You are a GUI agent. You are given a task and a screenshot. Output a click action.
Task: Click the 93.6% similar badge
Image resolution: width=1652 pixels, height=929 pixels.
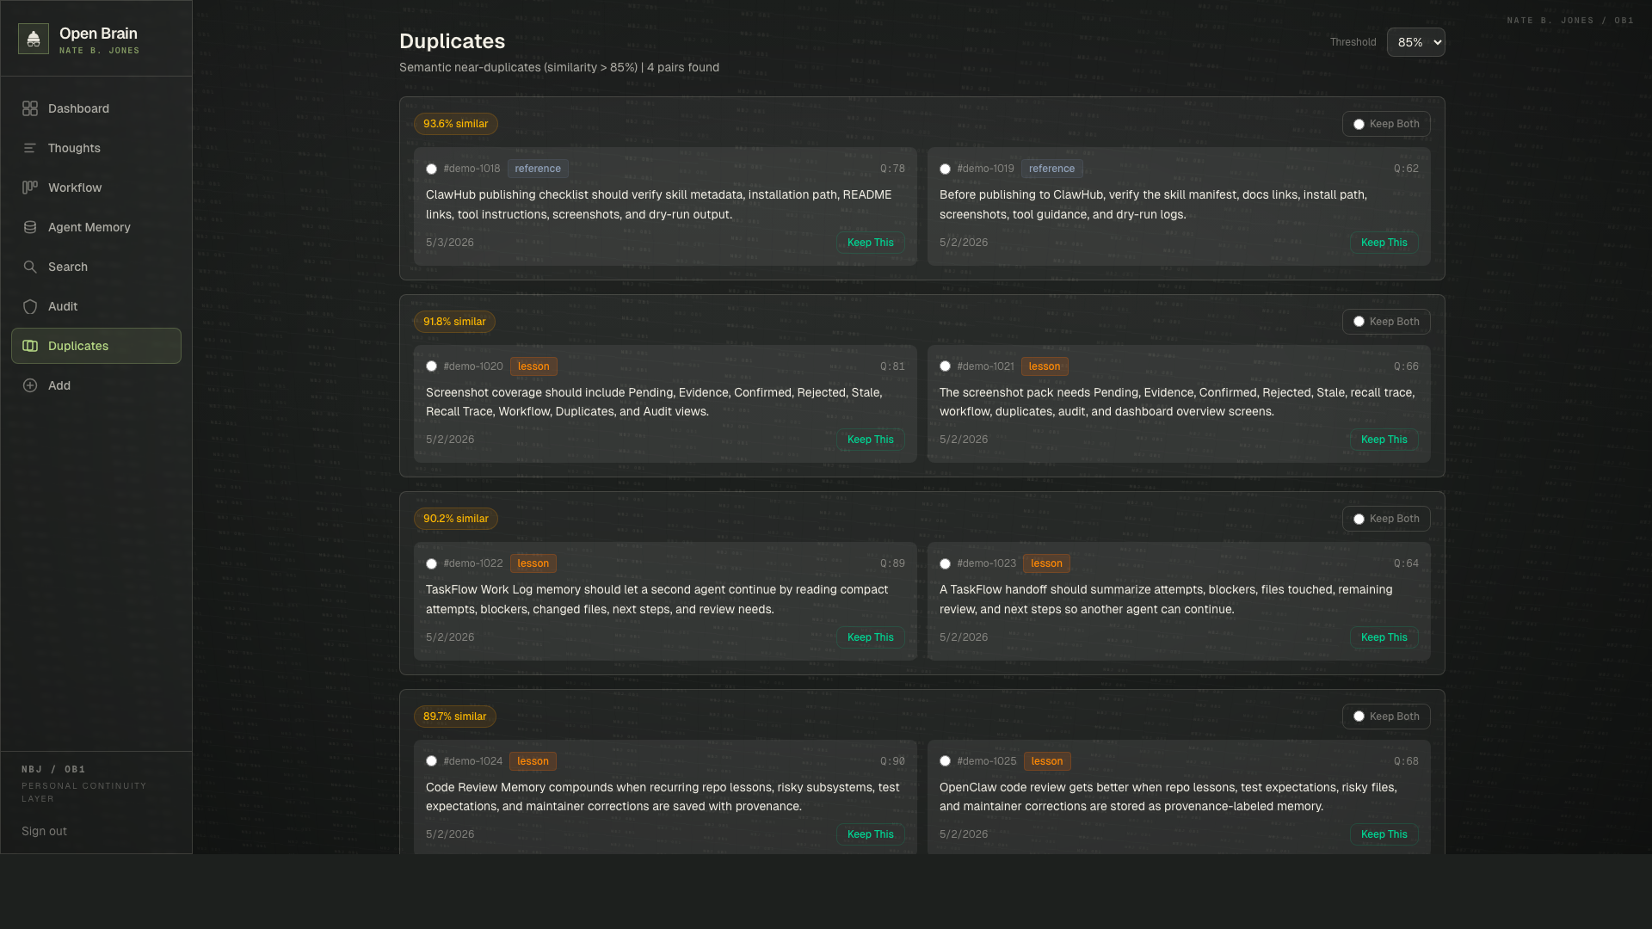coord(455,124)
